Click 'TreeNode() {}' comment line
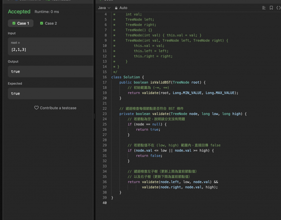The height and width of the screenshot is (220, 281). (x=139, y=30)
